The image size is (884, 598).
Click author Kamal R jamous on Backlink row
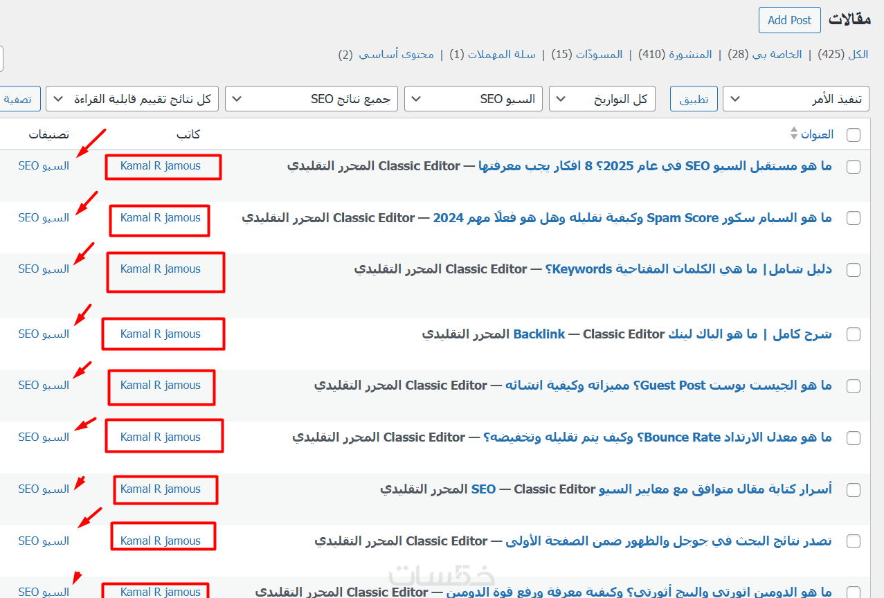click(x=161, y=334)
